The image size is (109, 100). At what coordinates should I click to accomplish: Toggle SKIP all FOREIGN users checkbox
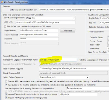pyautogui.click(x=6, y=91)
